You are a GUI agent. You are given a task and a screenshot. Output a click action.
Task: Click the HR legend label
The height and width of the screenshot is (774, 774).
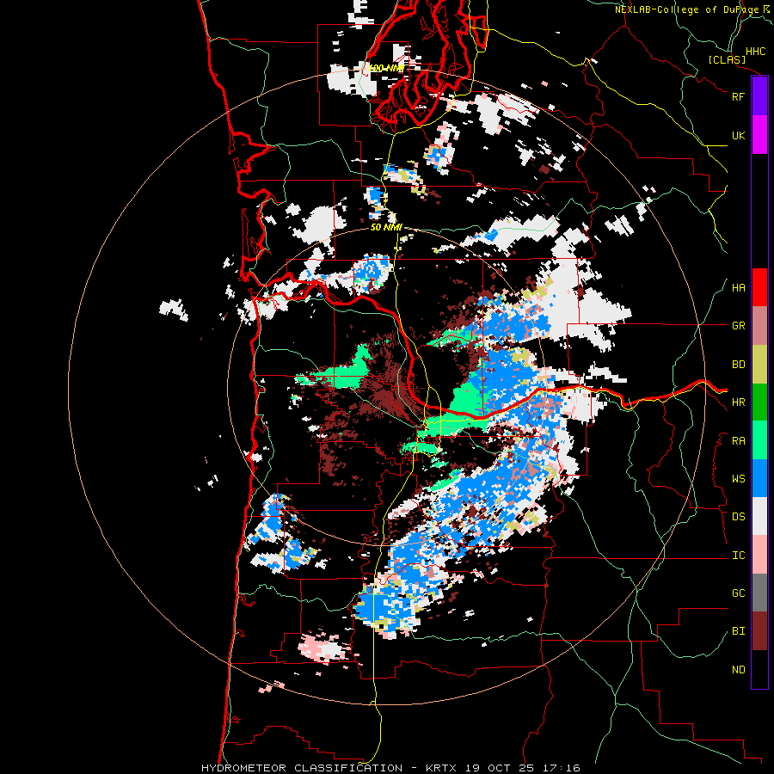[x=738, y=402]
